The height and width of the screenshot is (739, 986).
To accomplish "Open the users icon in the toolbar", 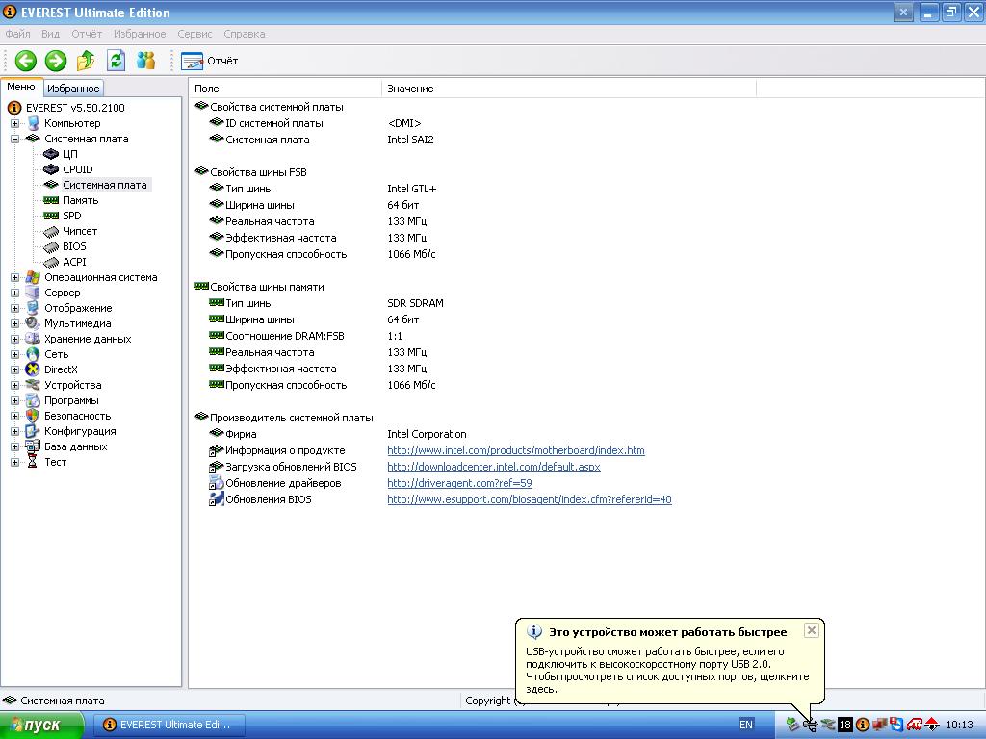I will point(146,61).
